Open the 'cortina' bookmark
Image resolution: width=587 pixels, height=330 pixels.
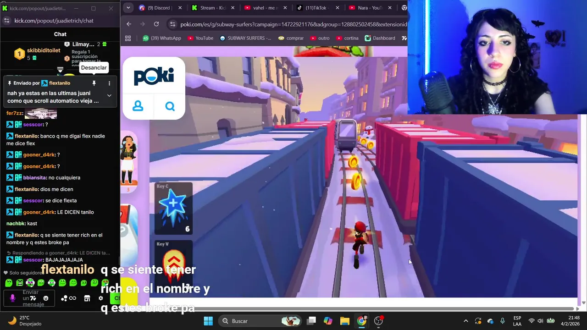pyautogui.click(x=347, y=38)
